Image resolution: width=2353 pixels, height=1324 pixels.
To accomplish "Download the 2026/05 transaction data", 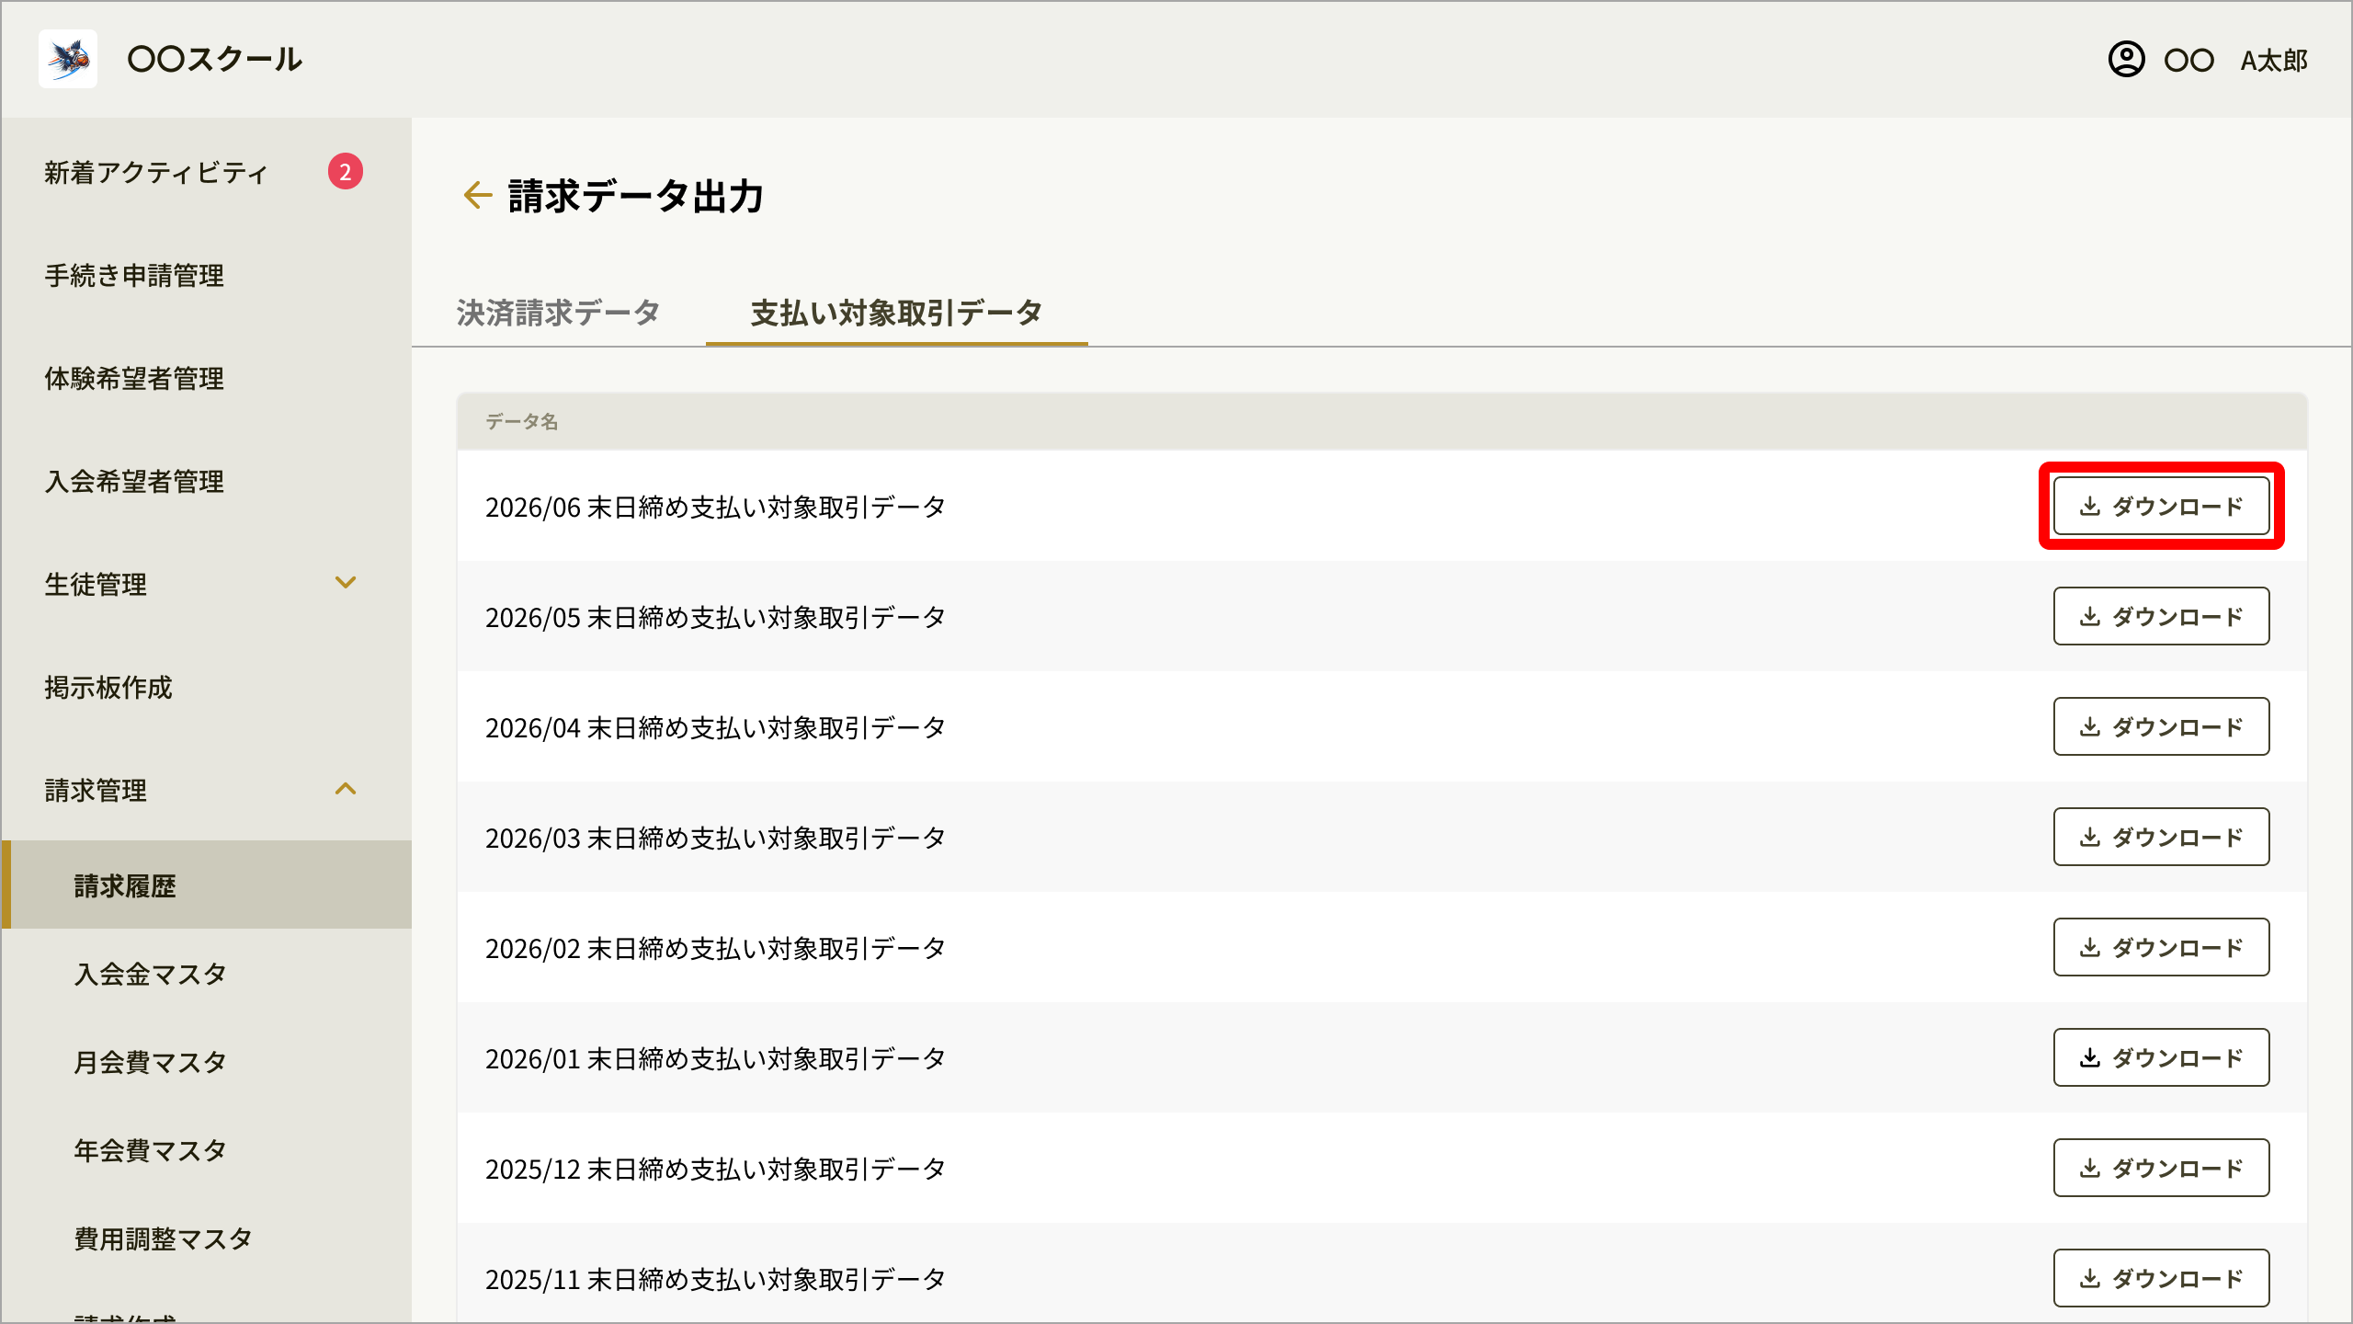I will [x=2161, y=616].
